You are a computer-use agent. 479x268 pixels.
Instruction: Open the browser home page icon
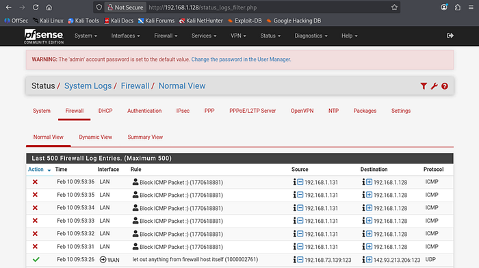49,8
